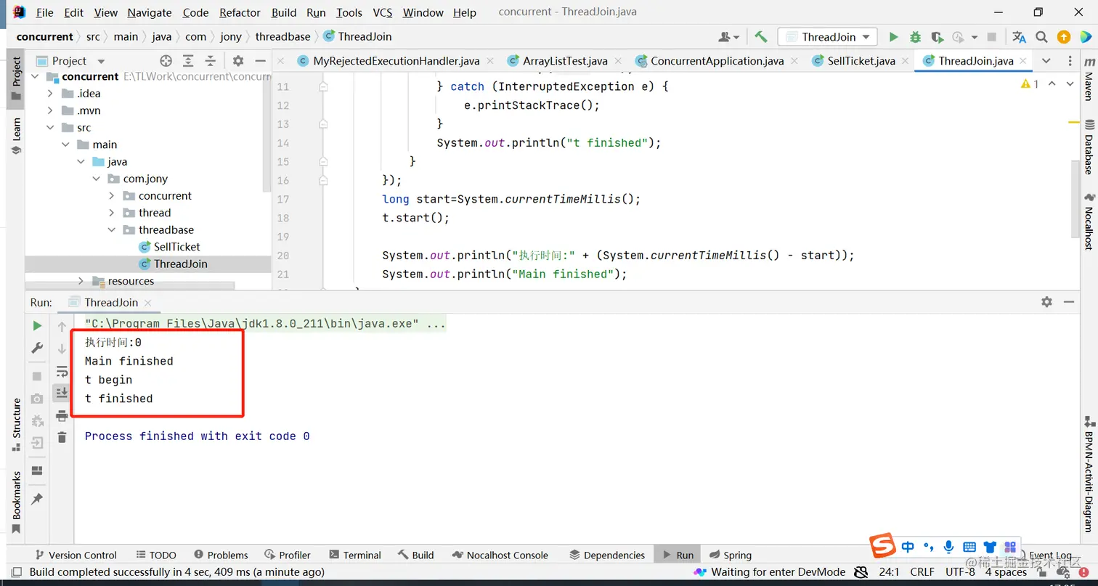Open the VCS menu
This screenshot has height=586, width=1098.
[382, 12]
